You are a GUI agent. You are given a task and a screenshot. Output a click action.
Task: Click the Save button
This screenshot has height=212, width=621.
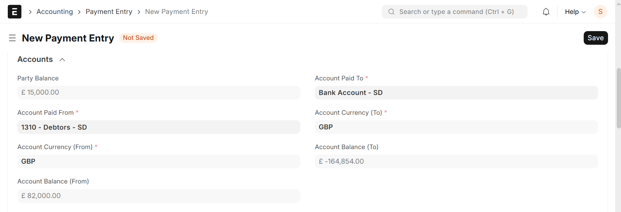[x=595, y=38]
